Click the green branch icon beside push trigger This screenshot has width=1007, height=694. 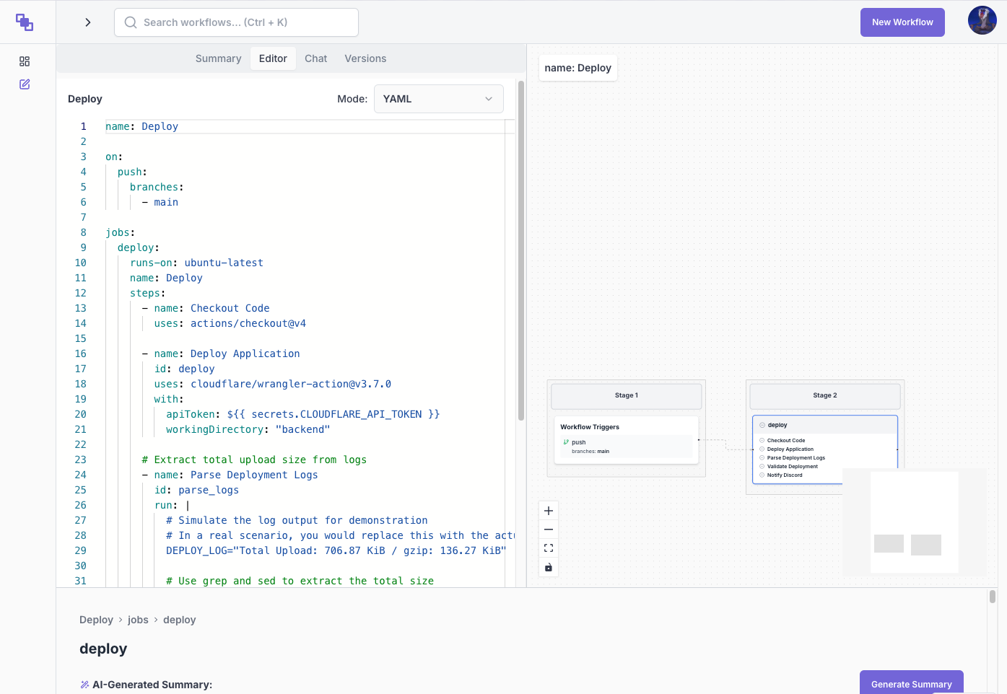(566, 442)
